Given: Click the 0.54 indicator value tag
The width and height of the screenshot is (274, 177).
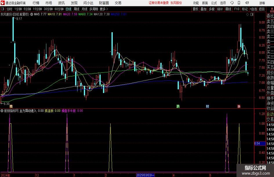Looking at the screenshot, I should 260,144.
